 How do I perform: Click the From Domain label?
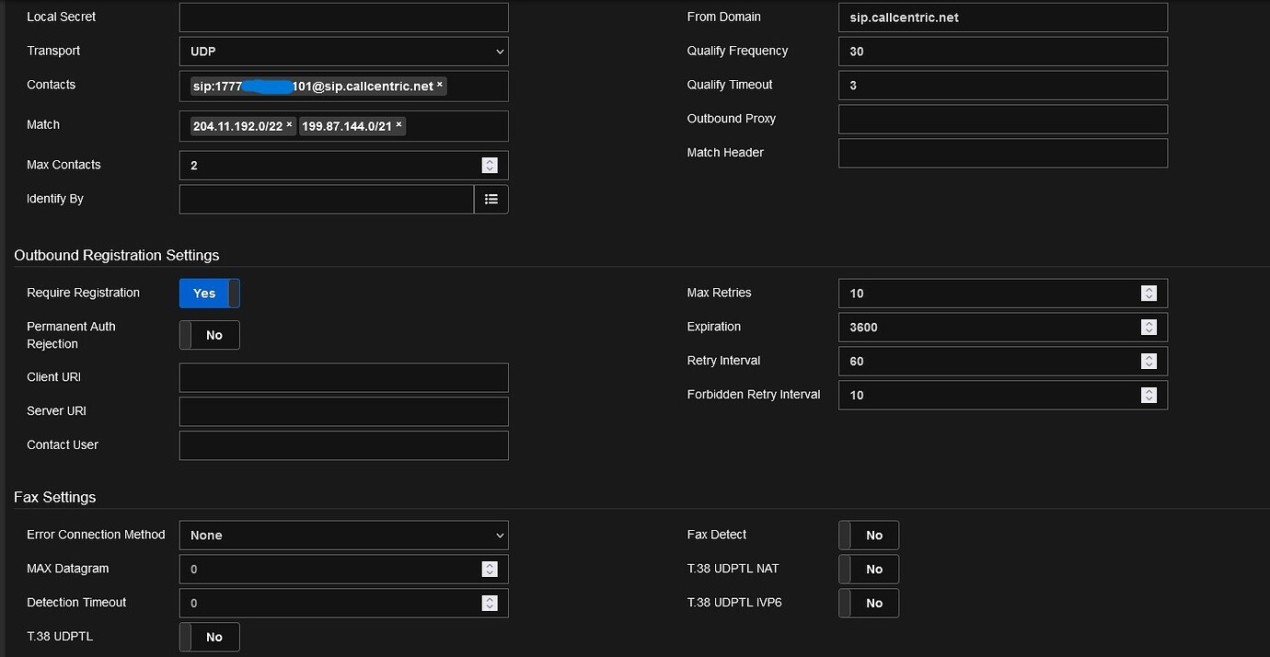pos(723,17)
